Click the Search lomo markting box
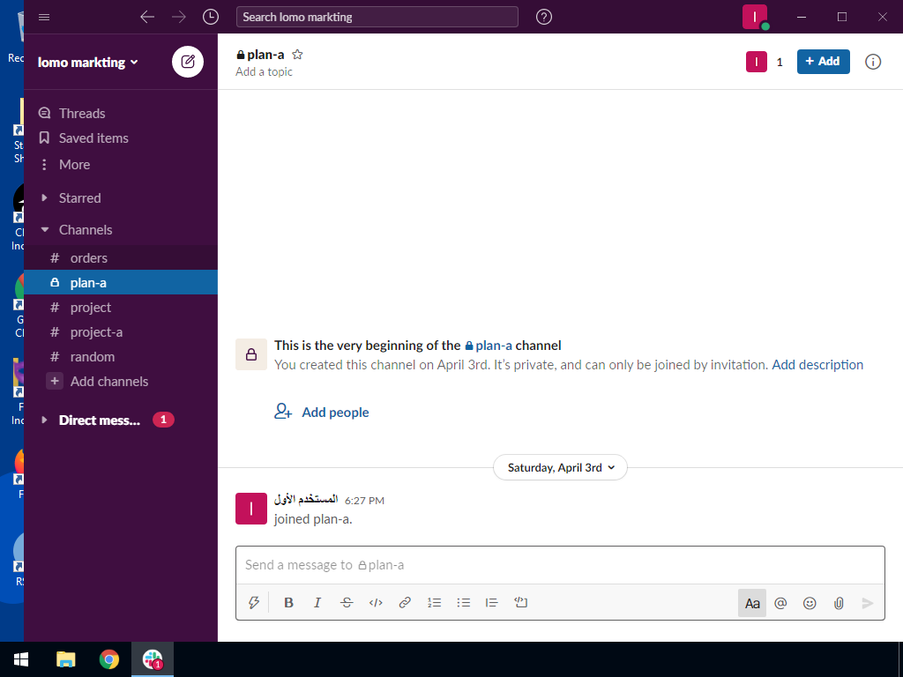The width and height of the screenshot is (903, 677). 377,18
